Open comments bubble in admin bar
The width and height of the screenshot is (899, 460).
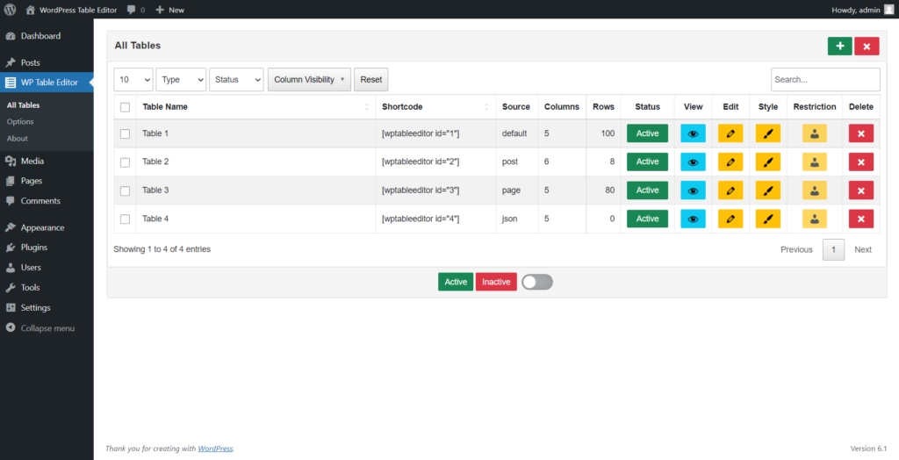click(x=136, y=10)
